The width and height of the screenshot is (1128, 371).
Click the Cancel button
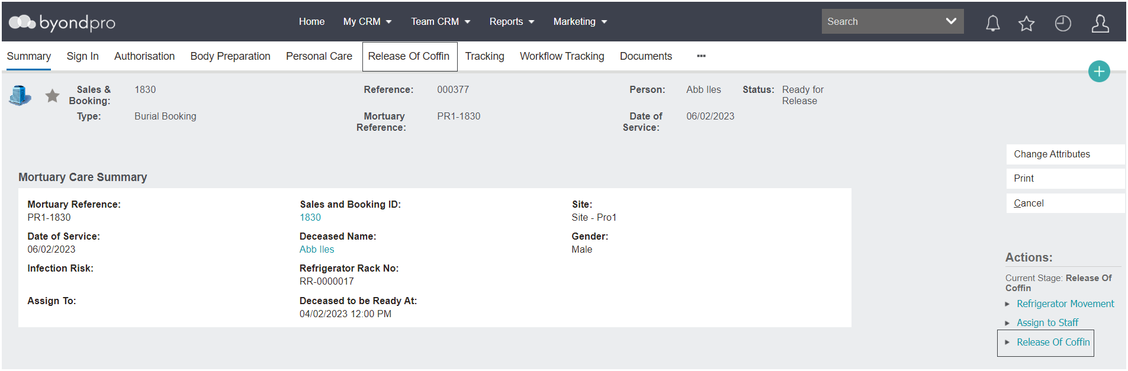point(1065,203)
